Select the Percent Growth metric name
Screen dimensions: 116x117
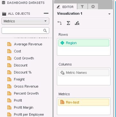tap(26, 93)
